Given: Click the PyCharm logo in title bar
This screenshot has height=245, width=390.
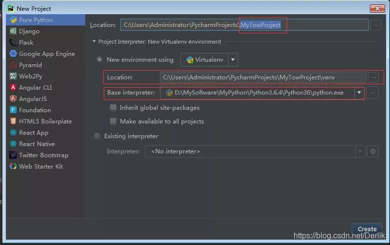Looking at the screenshot, I should (x=11, y=8).
